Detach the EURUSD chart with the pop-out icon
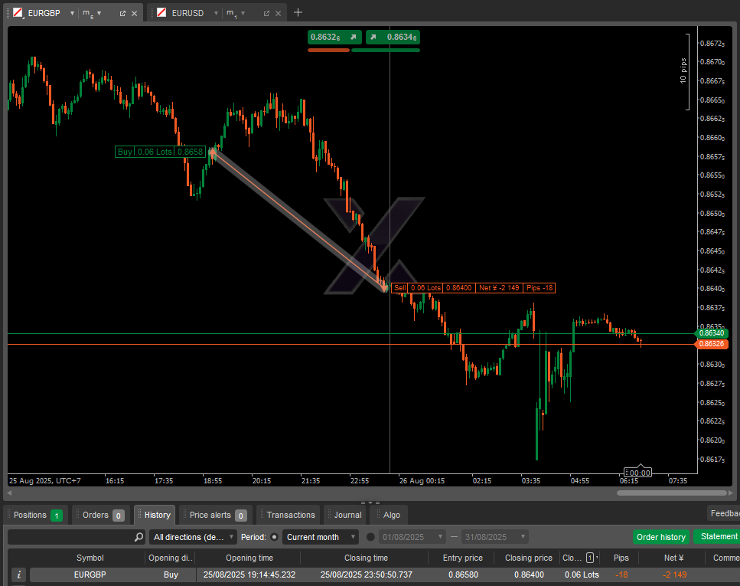The height and width of the screenshot is (586, 740). 266,13
